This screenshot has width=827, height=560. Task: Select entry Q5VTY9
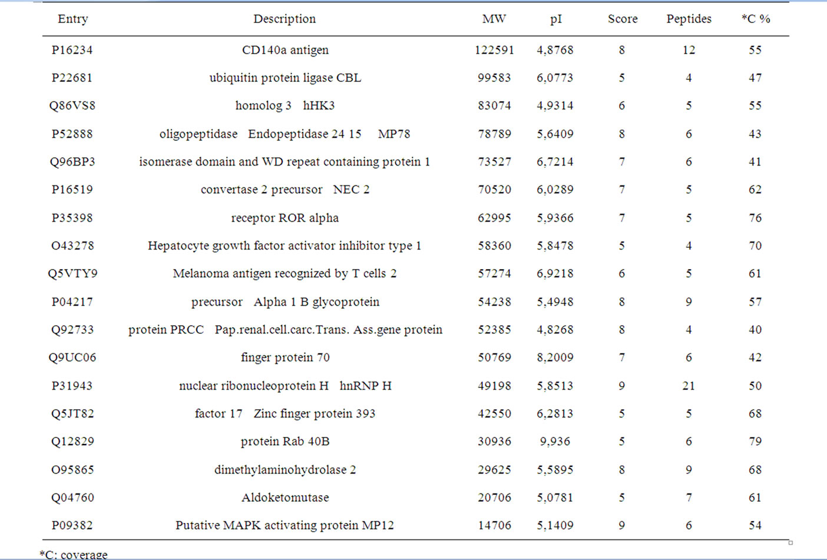tap(72, 273)
